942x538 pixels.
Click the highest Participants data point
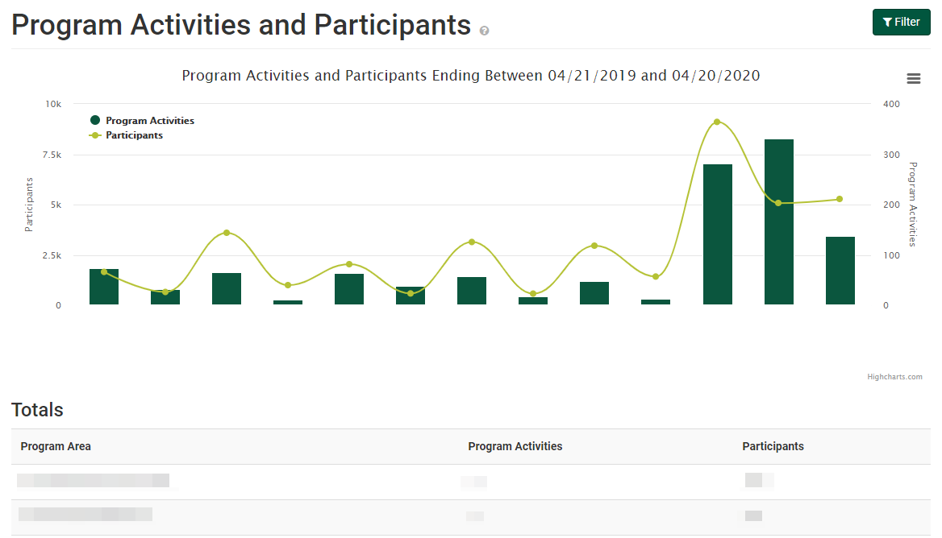pos(719,122)
